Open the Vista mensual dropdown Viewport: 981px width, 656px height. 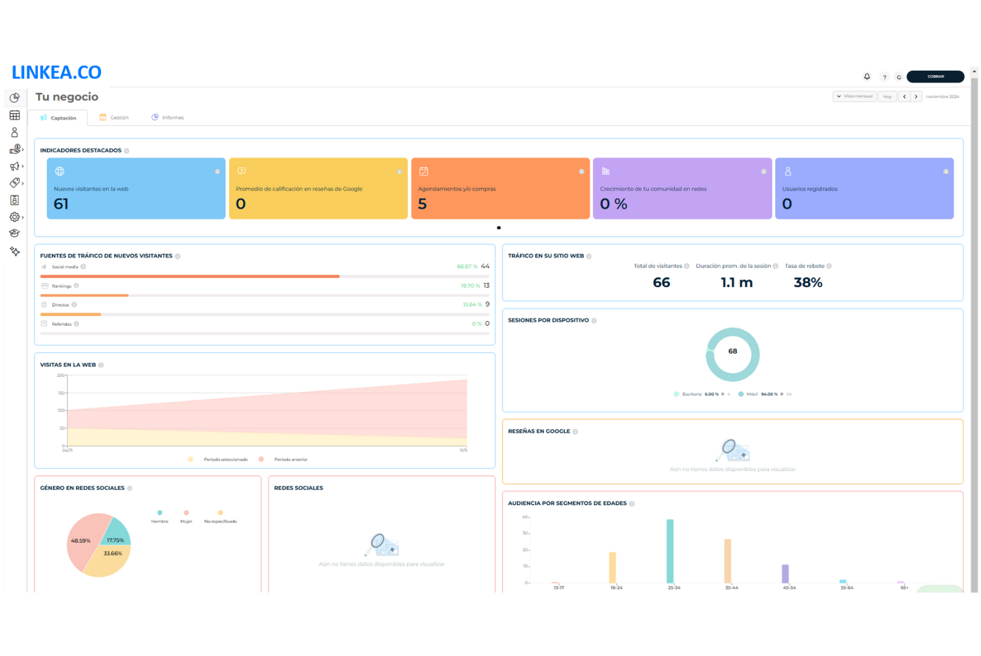(854, 96)
